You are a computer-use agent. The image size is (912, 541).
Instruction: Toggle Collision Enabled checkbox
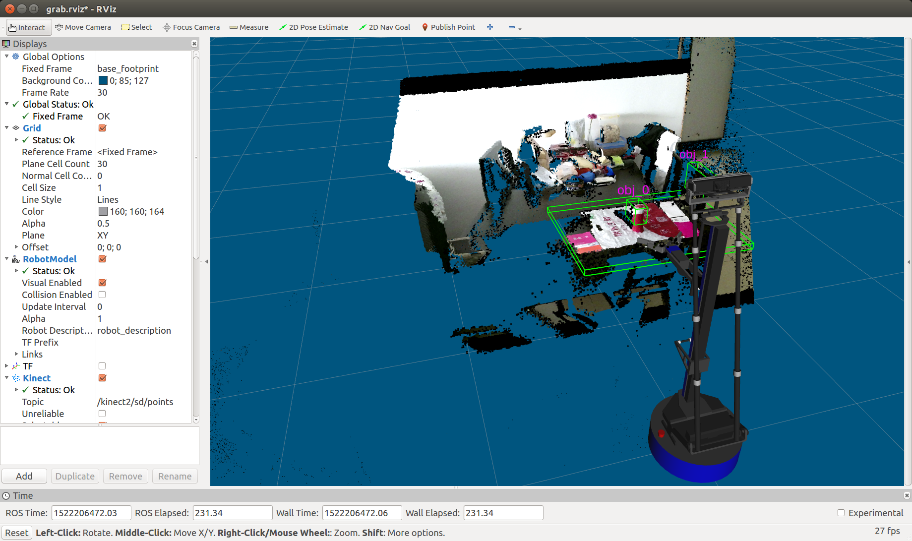click(x=102, y=295)
